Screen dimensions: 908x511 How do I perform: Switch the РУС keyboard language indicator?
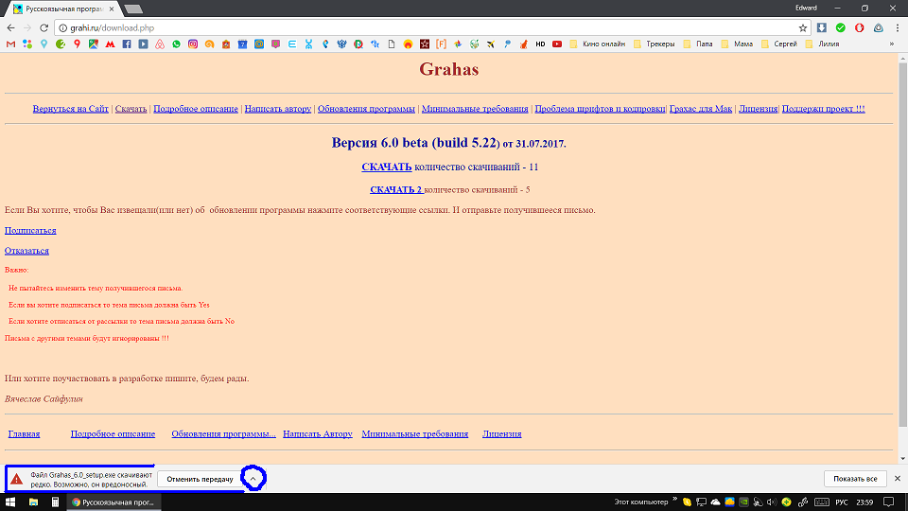[842, 502]
